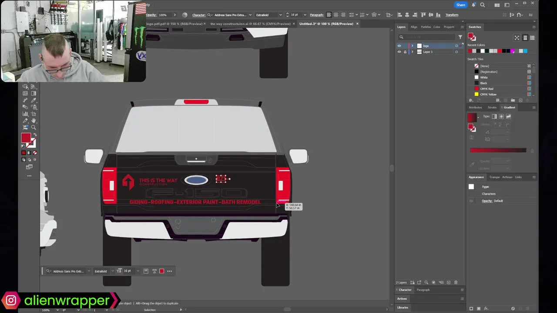Screen dimensions: 557x313
Task: Select the CMYK Red swatch
Action: tap(501, 89)
